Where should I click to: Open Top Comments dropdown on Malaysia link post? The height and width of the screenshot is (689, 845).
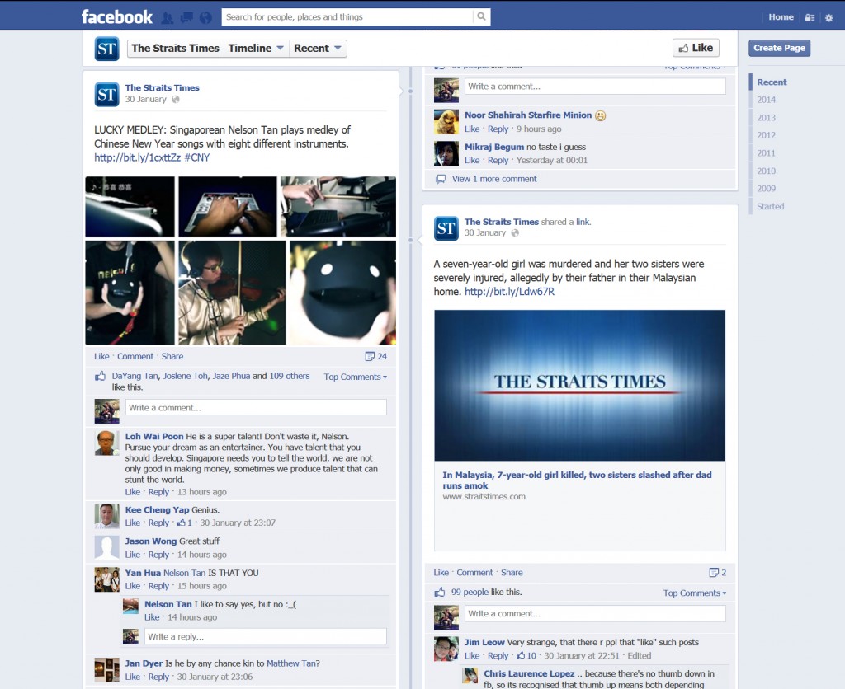coord(695,593)
